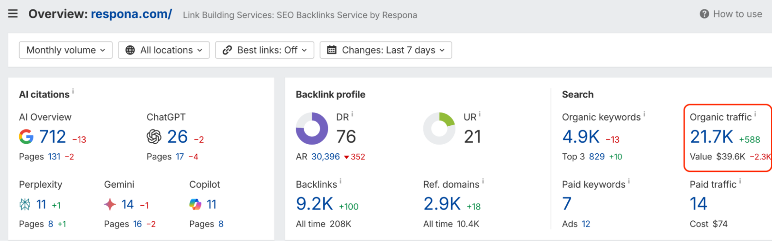Open the 4.9K organic keywords report
Screen dimensions: 772x241
(x=581, y=137)
